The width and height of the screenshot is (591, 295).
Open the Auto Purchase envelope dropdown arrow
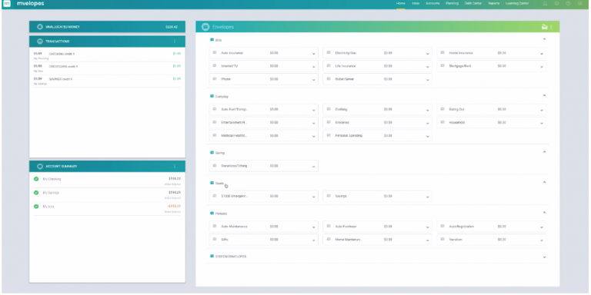pyautogui.click(x=427, y=227)
